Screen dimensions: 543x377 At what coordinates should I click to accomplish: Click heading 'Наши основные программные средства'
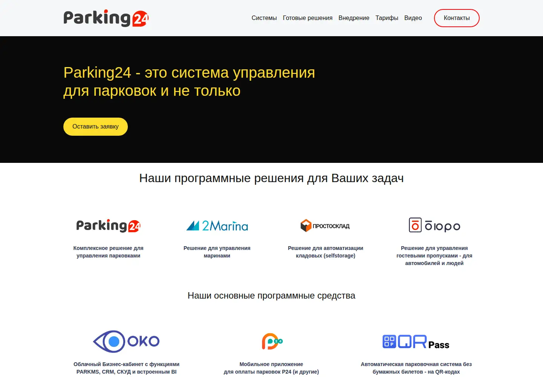pos(271,296)
